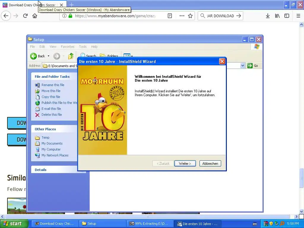Bookmark this page with star icon
This screenshot has height=228, width=304.
[190, 16]
